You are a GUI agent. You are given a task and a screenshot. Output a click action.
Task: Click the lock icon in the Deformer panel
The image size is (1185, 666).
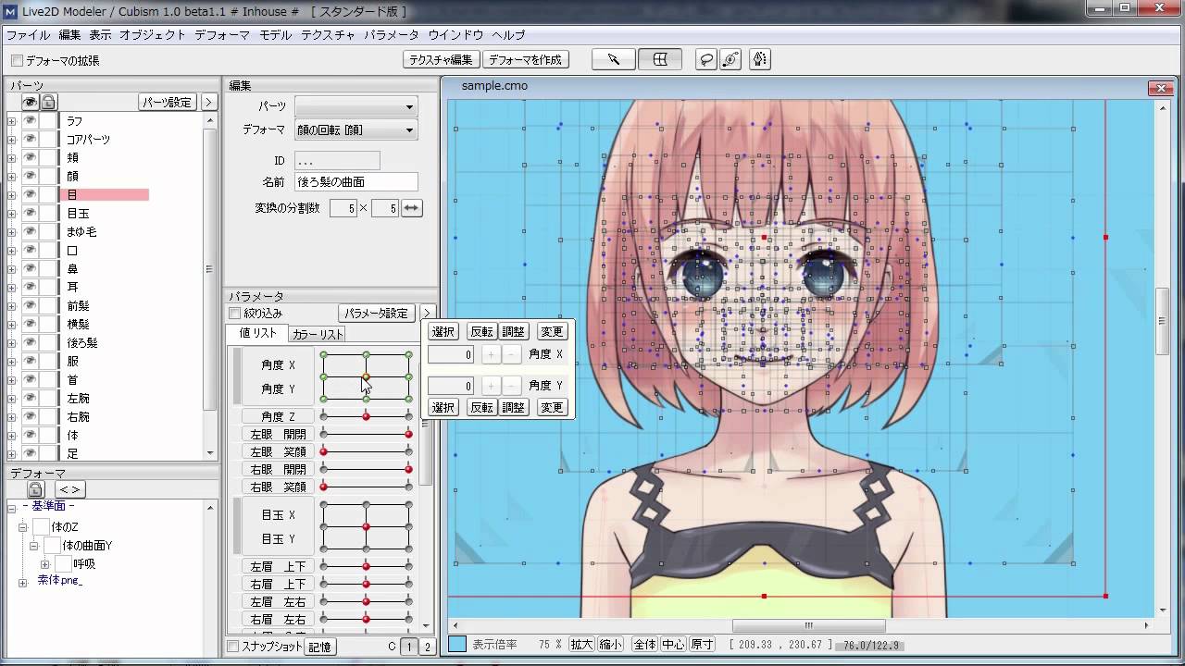[35, 489]
